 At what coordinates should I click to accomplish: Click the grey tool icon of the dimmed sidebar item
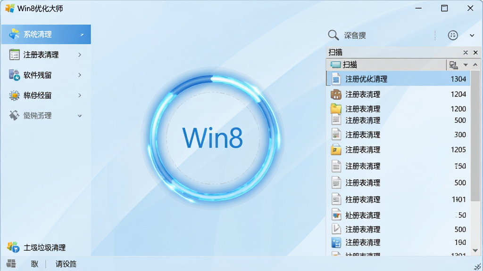click(14, 116)
